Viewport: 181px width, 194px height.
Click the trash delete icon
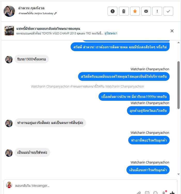(124, 11)
